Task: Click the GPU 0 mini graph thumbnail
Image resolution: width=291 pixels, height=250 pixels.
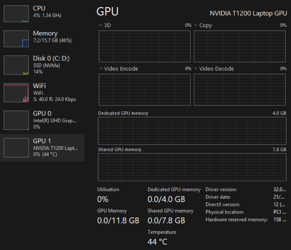Action: tap(16, 120)
